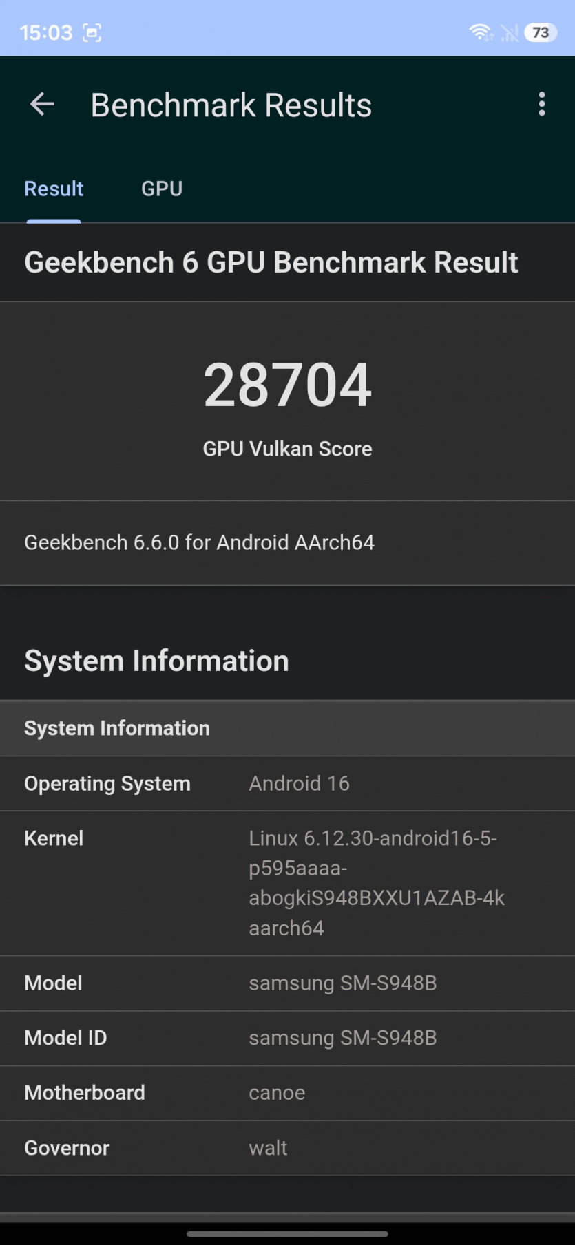
Task: Tap the Motherboard canoe row
Action: coord(287,1093)
